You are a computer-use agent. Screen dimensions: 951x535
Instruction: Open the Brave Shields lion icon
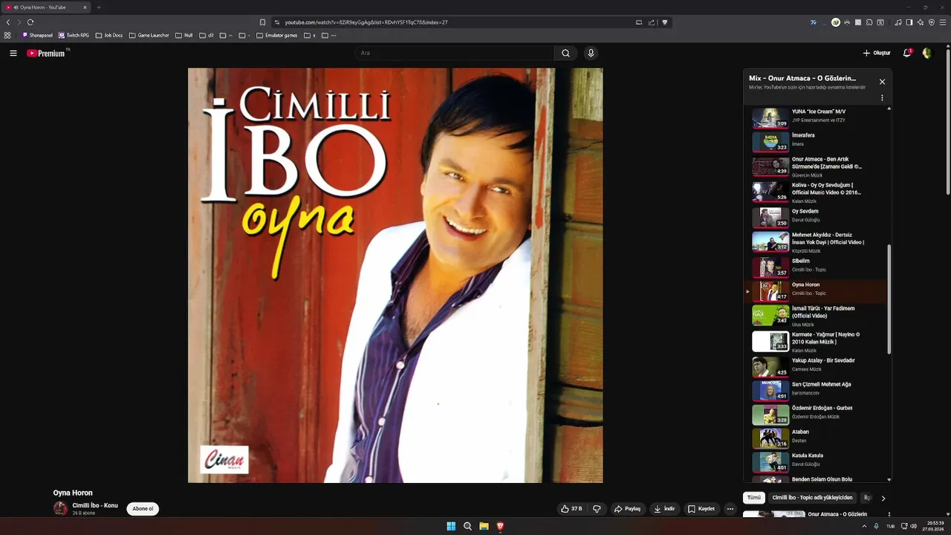coord(665,22)
